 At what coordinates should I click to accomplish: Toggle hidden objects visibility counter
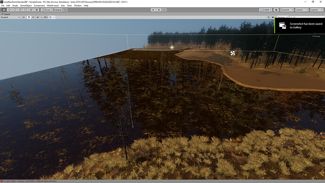(x=46, y=17)
